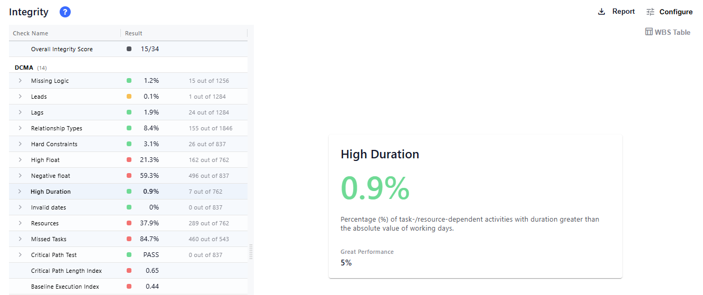Expand the Missed Tasks row
The width and height of the screenshot is (703, 295).
click(x=20, y=239)
